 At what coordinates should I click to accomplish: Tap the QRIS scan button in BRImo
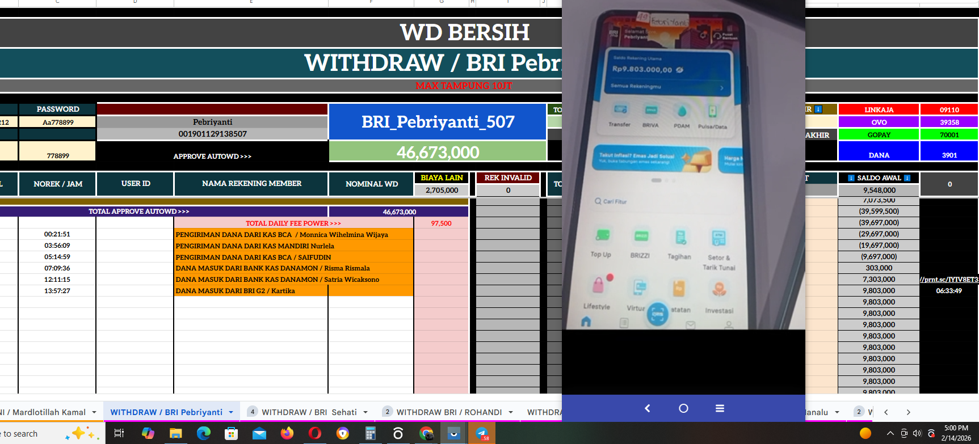click(658, 313)
